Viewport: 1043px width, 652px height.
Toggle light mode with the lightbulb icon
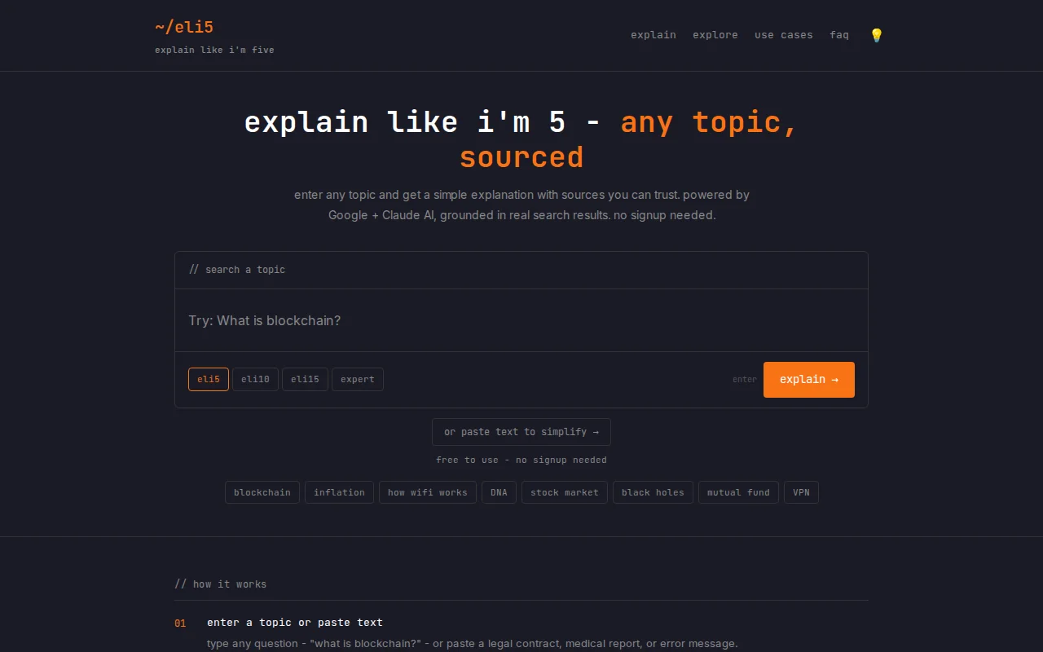pos(877,35)
